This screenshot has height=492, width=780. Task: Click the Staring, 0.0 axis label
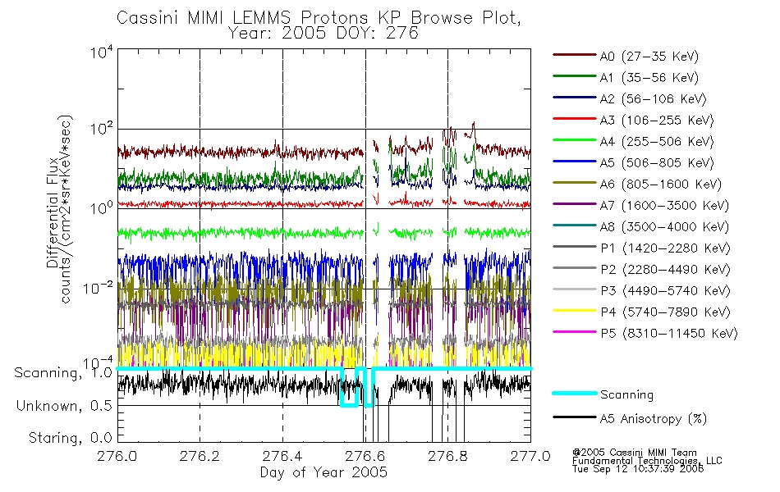coord(70,438)
